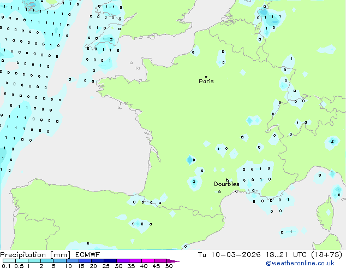Select legend swatch between 35 and 40
Viewport: 346px width, 268px height.
point(135,261)
